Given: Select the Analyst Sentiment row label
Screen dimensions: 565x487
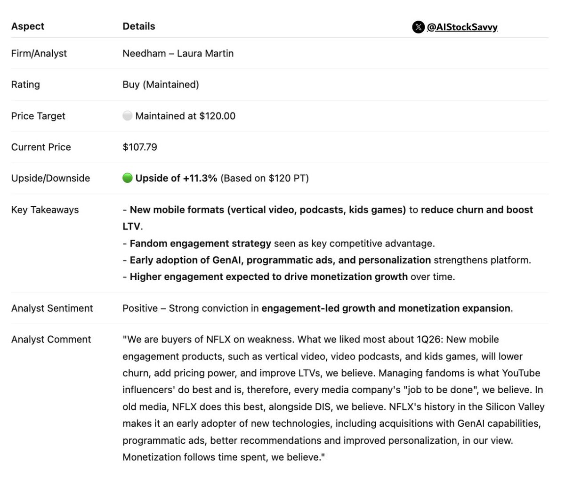Looking at the screenshot, I should tap(52, 308).
